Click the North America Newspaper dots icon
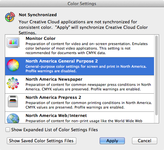Screen dimensions: 164x150 pos(13,83)
